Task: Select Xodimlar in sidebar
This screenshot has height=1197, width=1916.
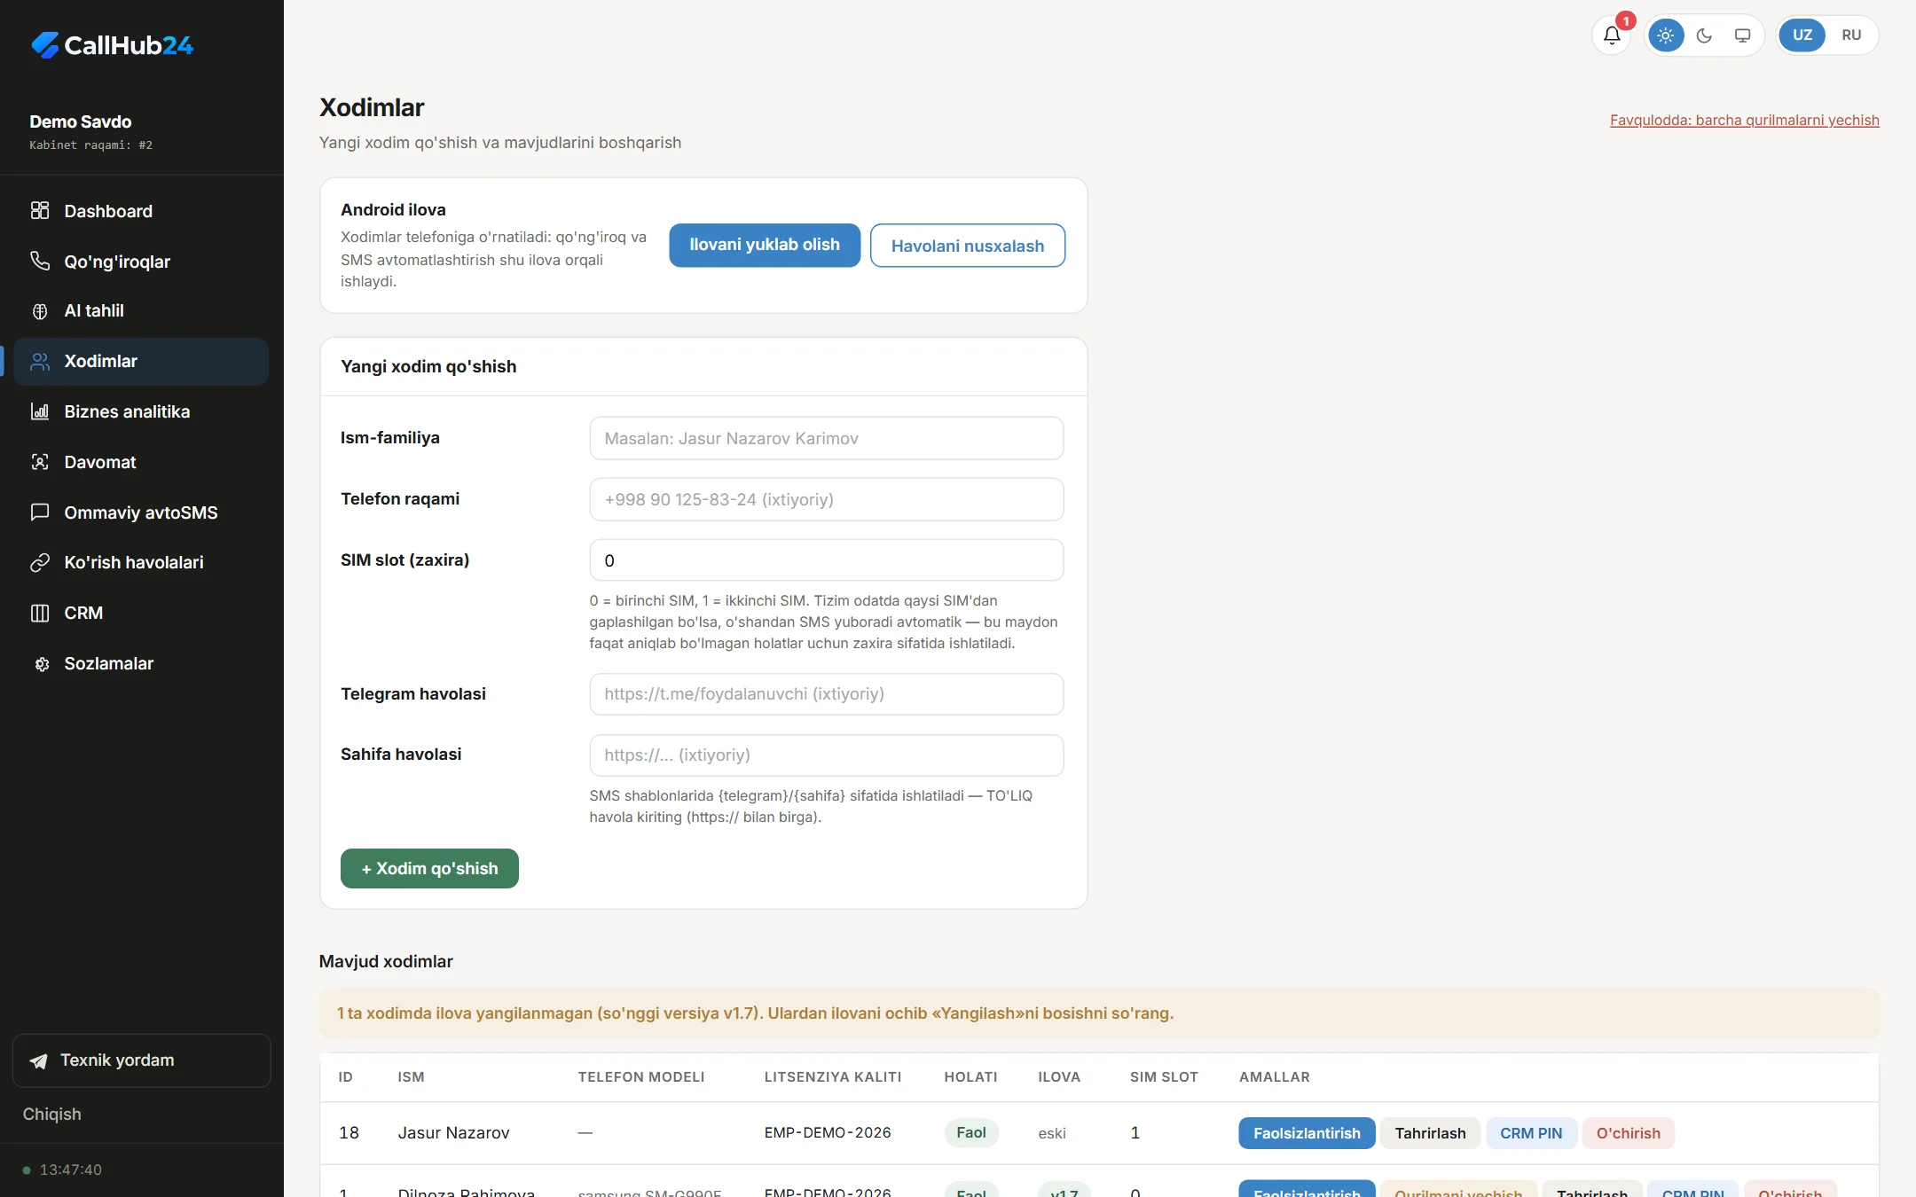Action: tap(141, 362)
